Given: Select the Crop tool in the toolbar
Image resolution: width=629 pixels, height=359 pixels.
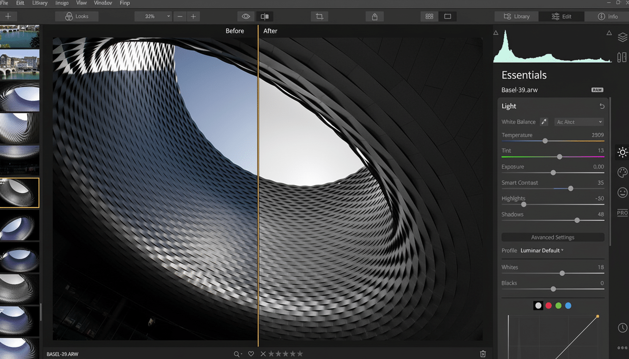Looking at the screenshot, I should coord(319,16).
